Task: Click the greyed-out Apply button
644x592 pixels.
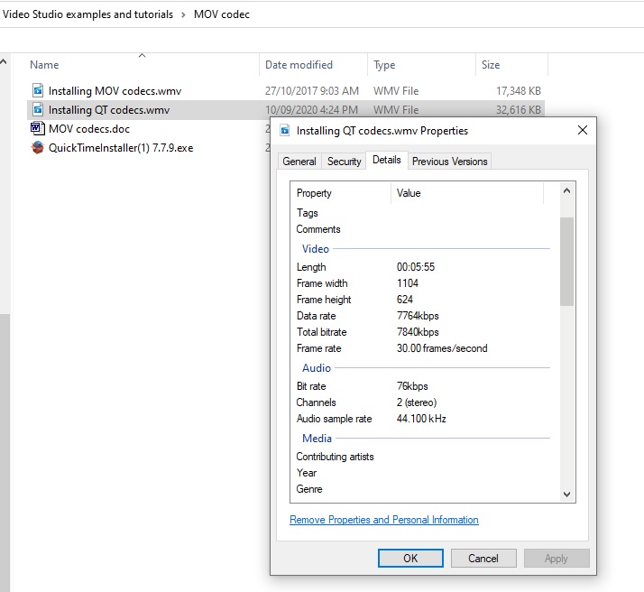Action: point(557,559)
